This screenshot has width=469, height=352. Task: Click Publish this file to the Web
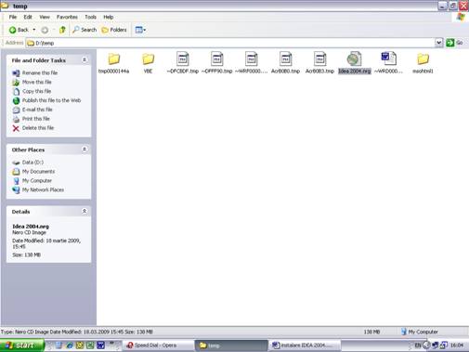[x=51, y=100]
